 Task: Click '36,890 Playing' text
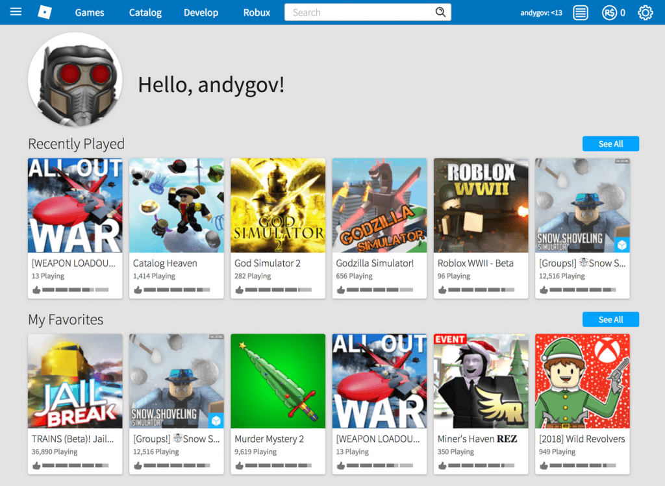55,452
